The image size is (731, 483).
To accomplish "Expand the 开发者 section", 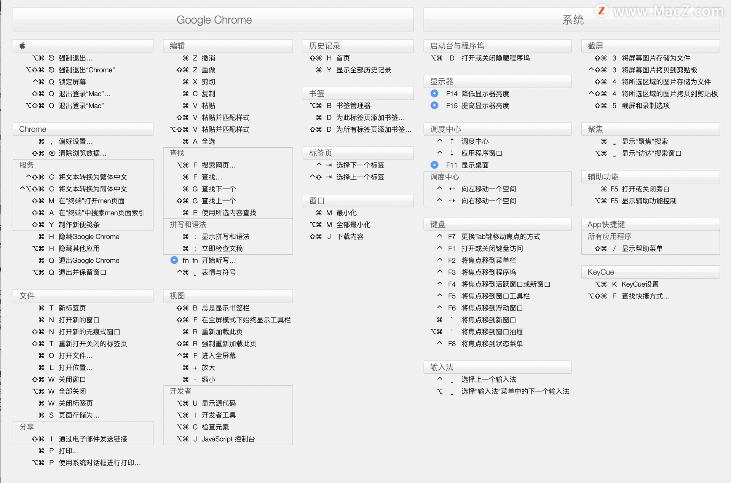I will click(180, 391).
